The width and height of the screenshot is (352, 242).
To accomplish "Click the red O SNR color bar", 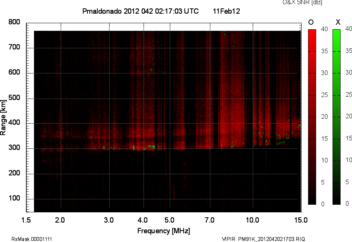I will click(312, 116).
